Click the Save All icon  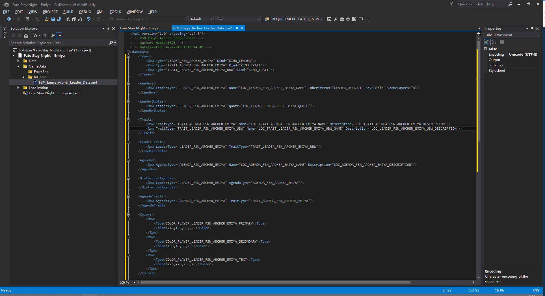tap(59, 19)
